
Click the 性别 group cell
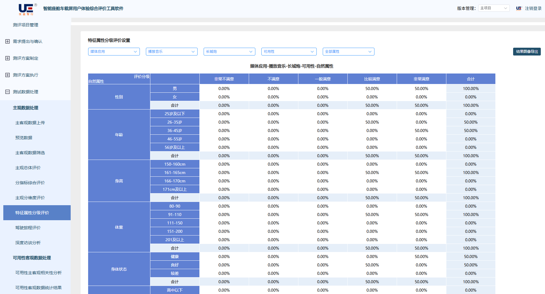coord(119,97)
